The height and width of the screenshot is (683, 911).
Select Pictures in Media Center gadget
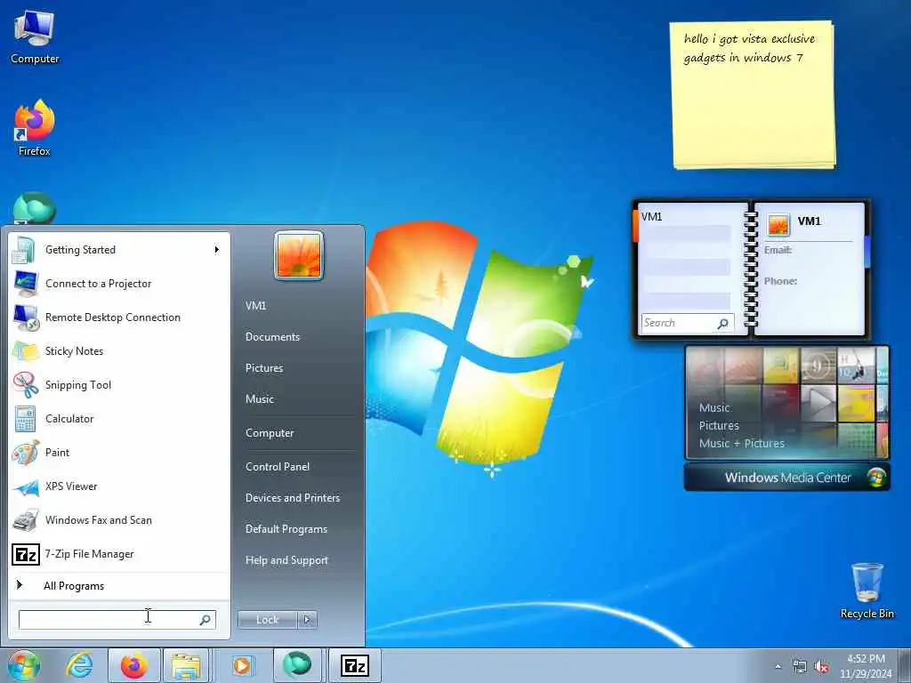point(719,426)
